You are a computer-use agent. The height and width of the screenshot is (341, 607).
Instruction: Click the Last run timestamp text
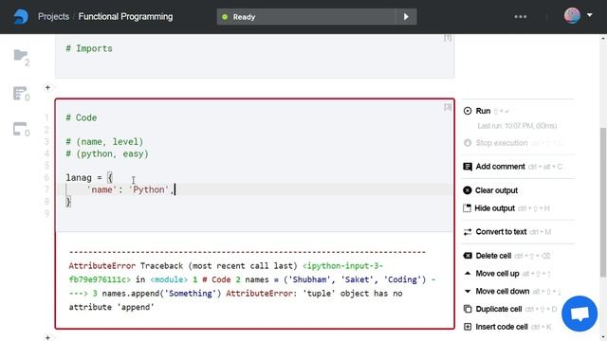pos(517,126)
